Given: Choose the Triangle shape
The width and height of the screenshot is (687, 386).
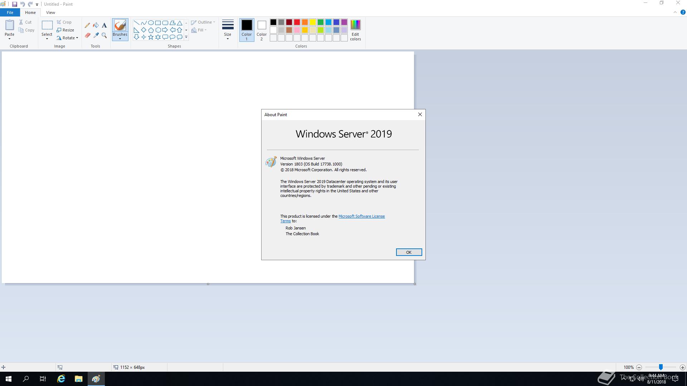Looking at the screenshot, I should 179,23.
